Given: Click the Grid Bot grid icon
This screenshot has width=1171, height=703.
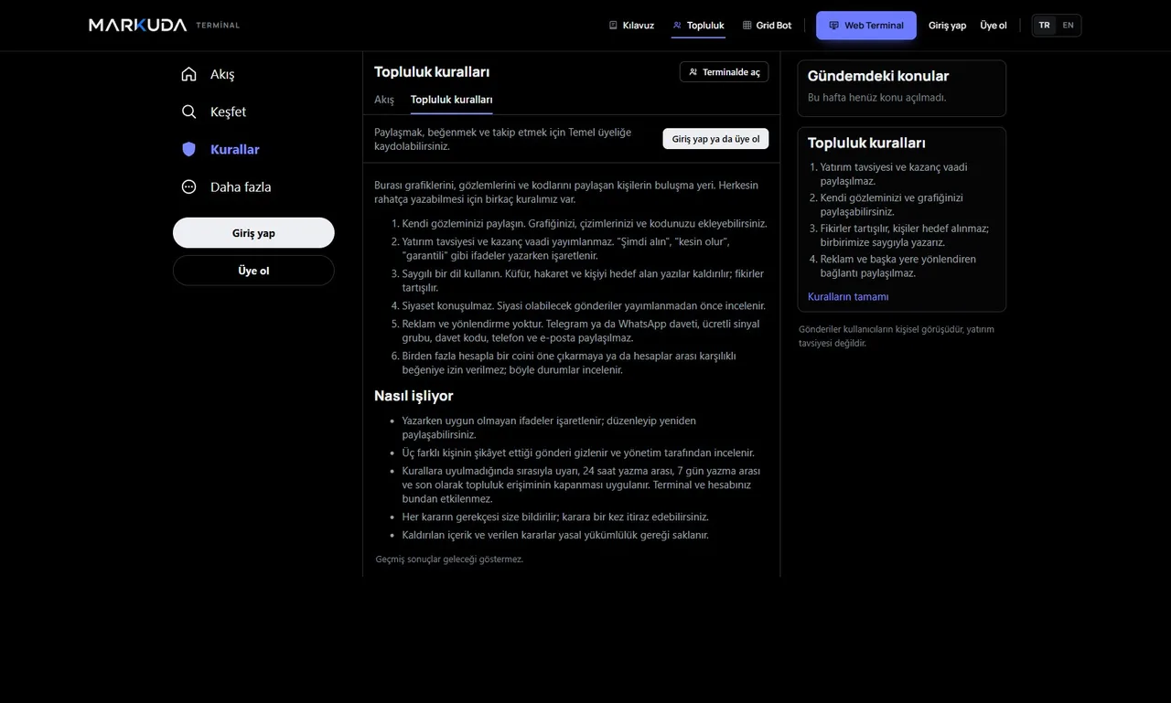Looking at the screenshot, I should pyautogui.click(x=747, y=25).
